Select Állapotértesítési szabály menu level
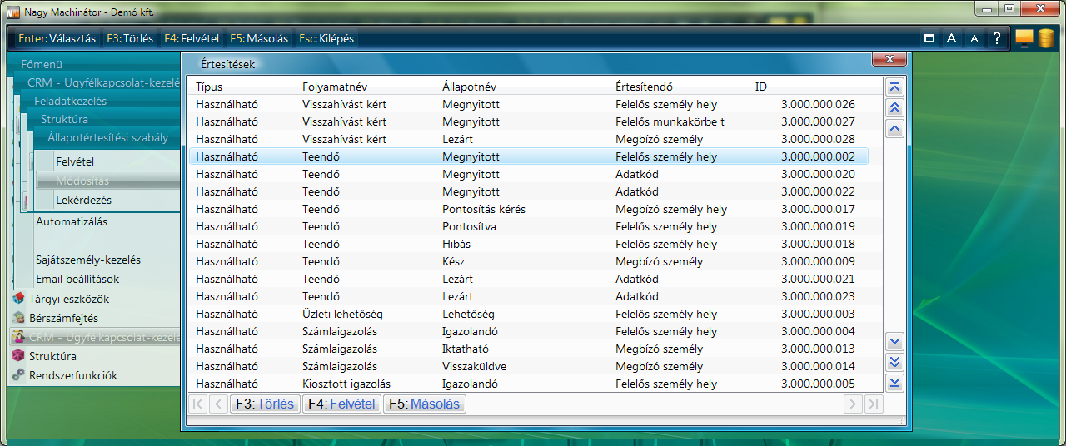The width and height of the screenshot is (1066, 446). point(108,137)
